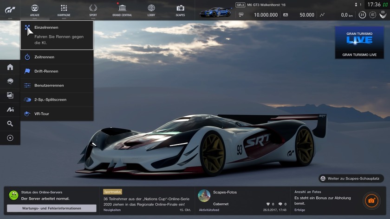Image resolution: width=390 pixels, height=219 pixels.
Task: Click Weiter zu Scapes-Schauplatz button
Action: pos(351,178)
